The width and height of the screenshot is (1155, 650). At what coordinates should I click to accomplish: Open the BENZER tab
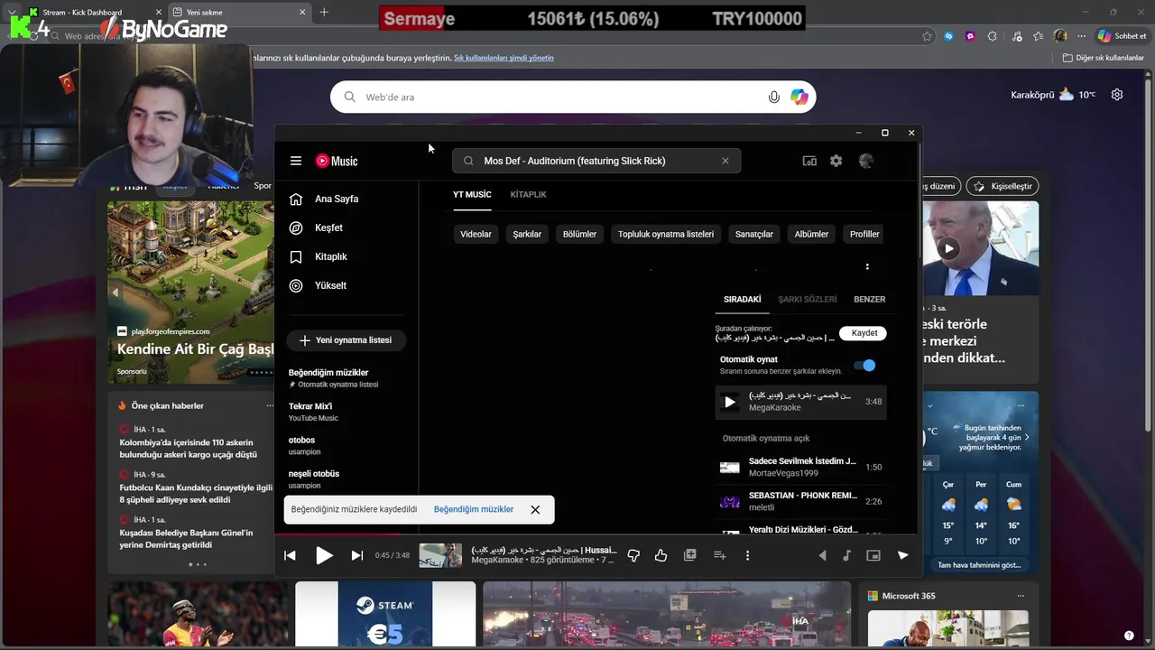(870, 299)
